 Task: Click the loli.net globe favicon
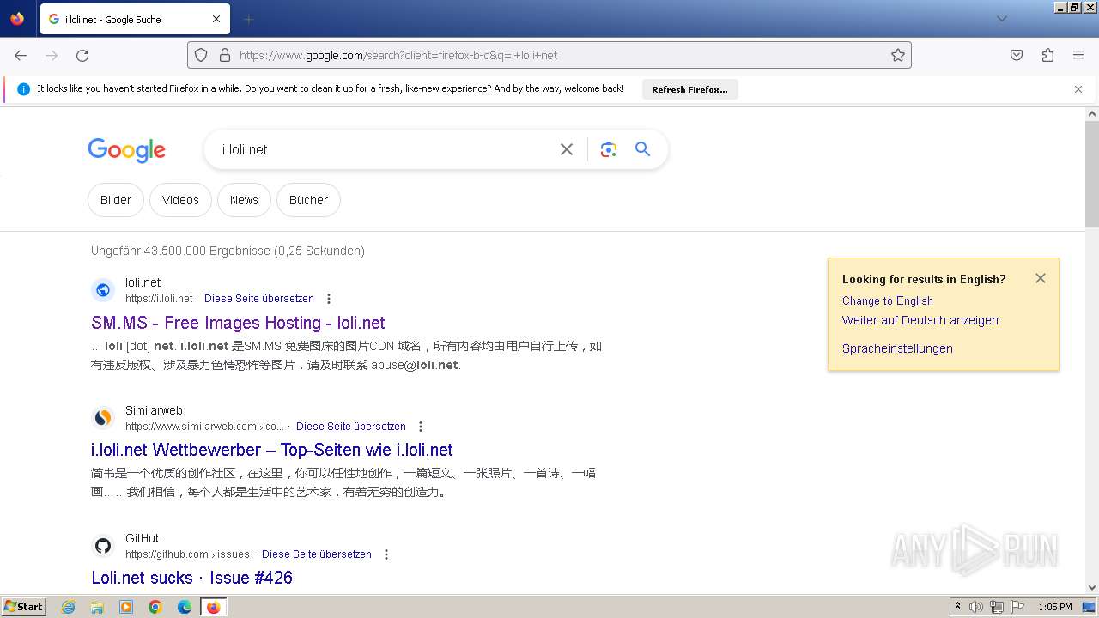pyautogui.click(x=103, y=290)
